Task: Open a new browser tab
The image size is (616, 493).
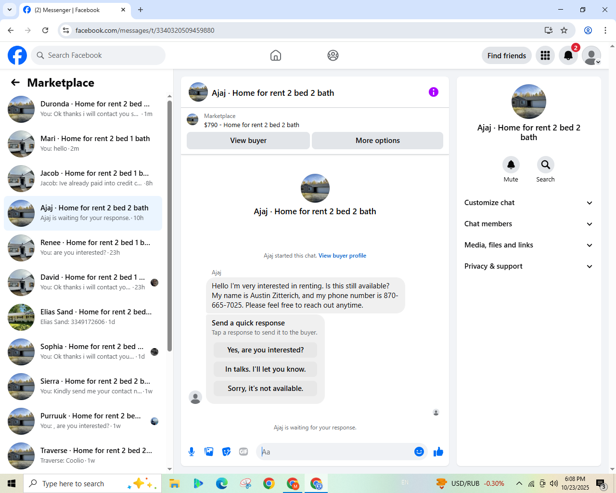Action: click(141, 10)
